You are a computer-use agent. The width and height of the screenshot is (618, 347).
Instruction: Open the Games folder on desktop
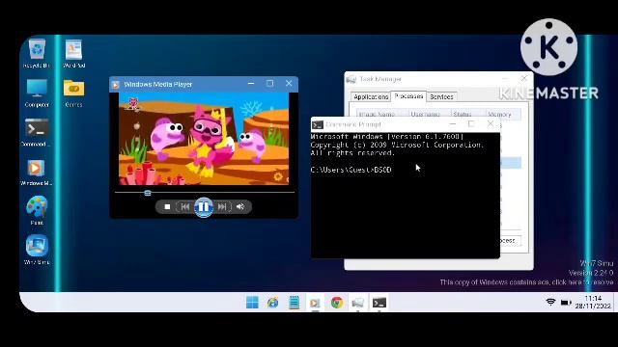click(73, 93)
